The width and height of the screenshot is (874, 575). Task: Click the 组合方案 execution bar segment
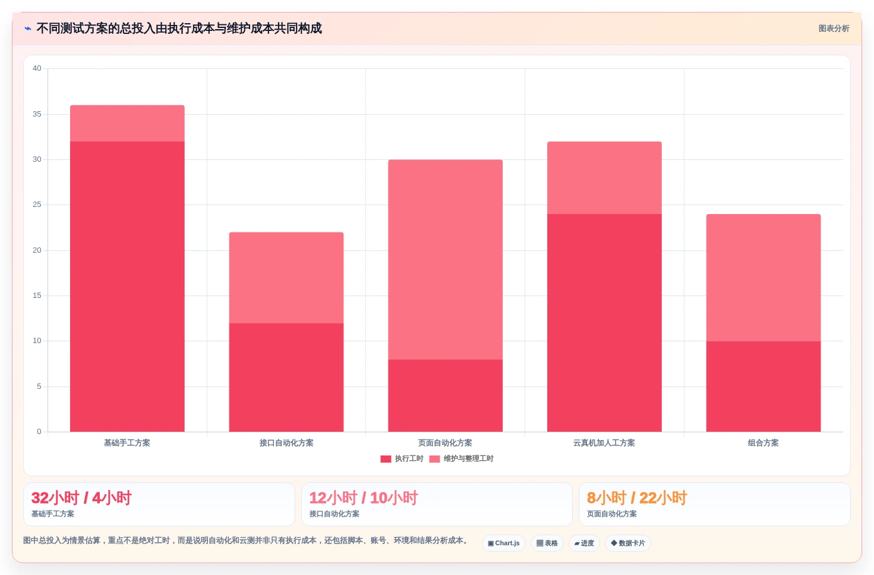click(x=763, y=387)
